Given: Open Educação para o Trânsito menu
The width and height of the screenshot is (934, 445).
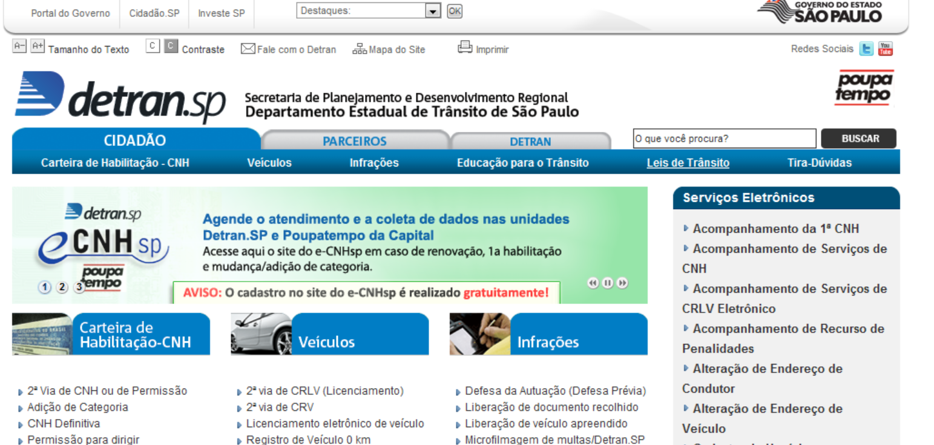Looking at the screenshot, I should 522,162.
